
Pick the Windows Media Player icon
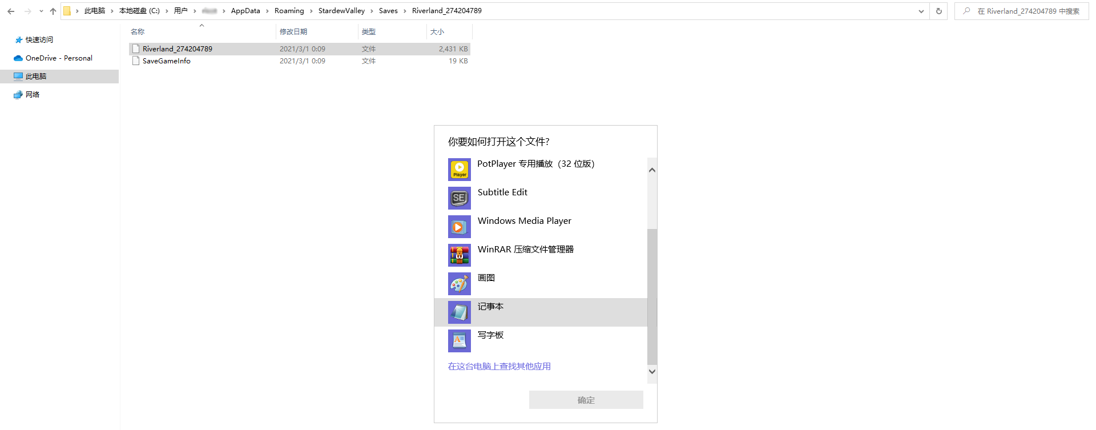point(460,227)
